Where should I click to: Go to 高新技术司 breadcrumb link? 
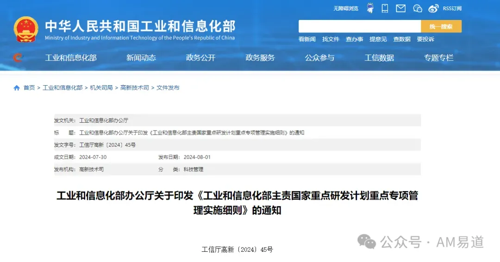[x=135, y=87]
